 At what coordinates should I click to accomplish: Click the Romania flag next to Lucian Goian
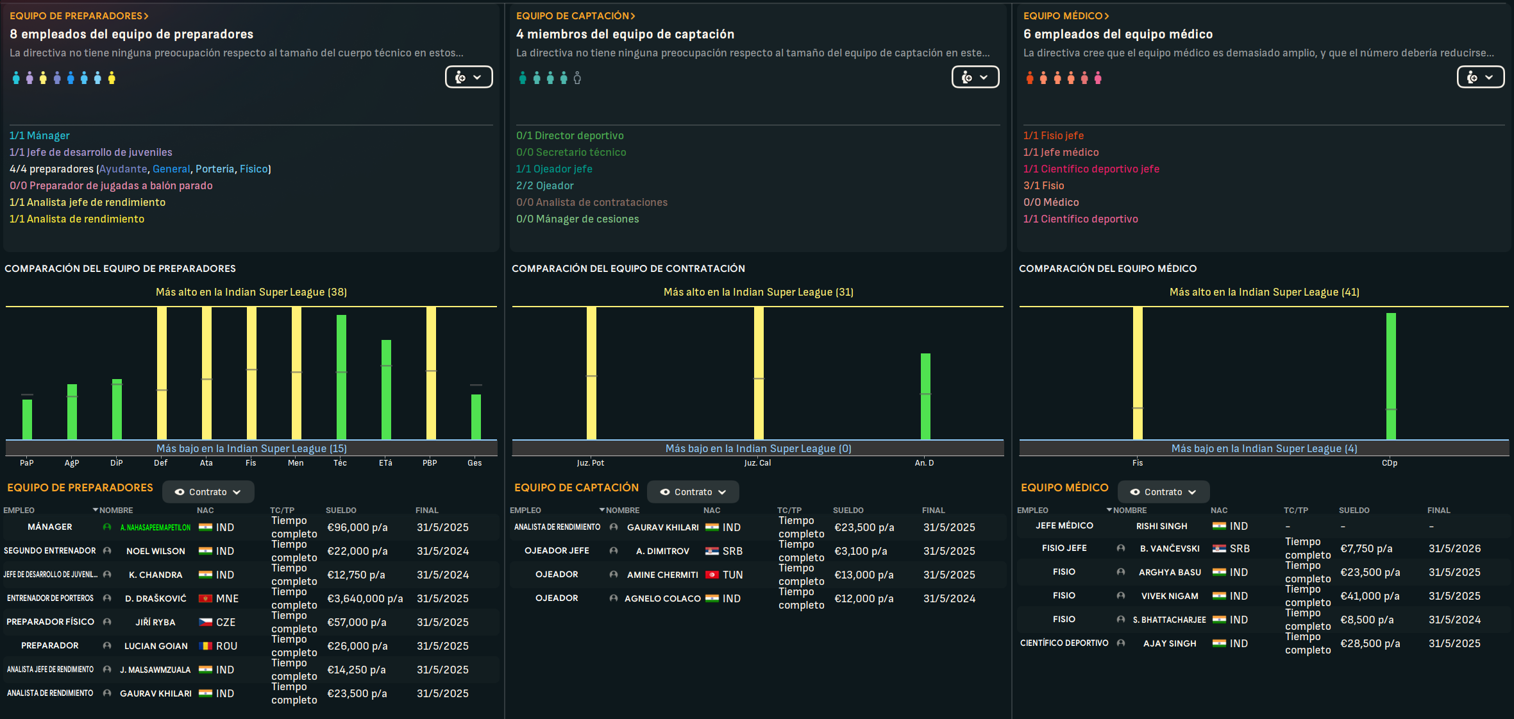tap(205, 646)
